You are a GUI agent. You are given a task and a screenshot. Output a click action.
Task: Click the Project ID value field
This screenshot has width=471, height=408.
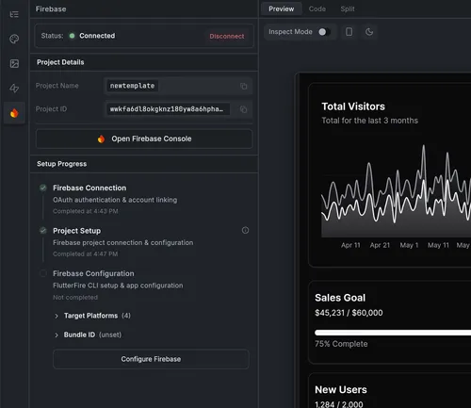(178, 109)
